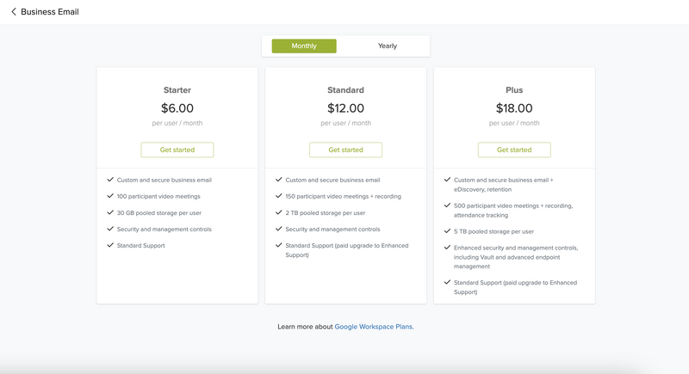Screen dimensions: 689x374
Task: Select the Standard plan $12.00 price
Action: (346, 108)
